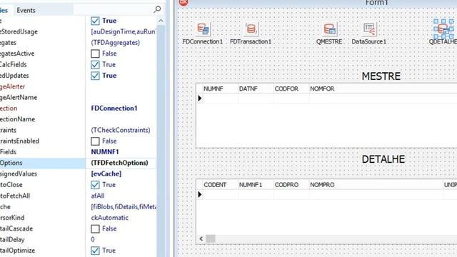The height and width of the screenshot is (257, 457).
Task: Click the NUMNF column header in MESTRE grid
Action: [x=221, y=89]
